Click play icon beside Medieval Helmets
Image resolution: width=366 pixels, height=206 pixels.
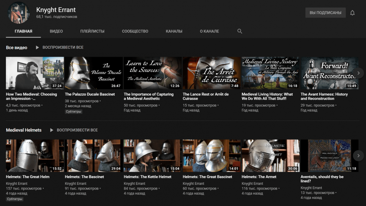[x=52, y=130]
